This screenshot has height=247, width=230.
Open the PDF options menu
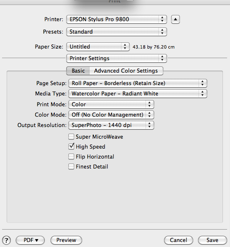(30, 240)
